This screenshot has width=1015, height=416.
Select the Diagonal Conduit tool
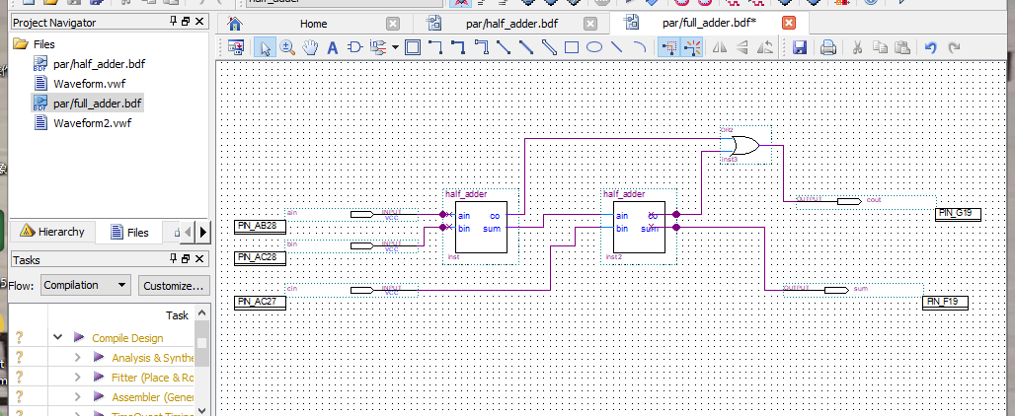click(x=549, y=47)
